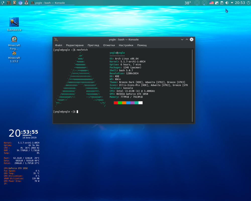
Task: Click the 'Terminal: konsole' line
Action: (x=121, y=88)
